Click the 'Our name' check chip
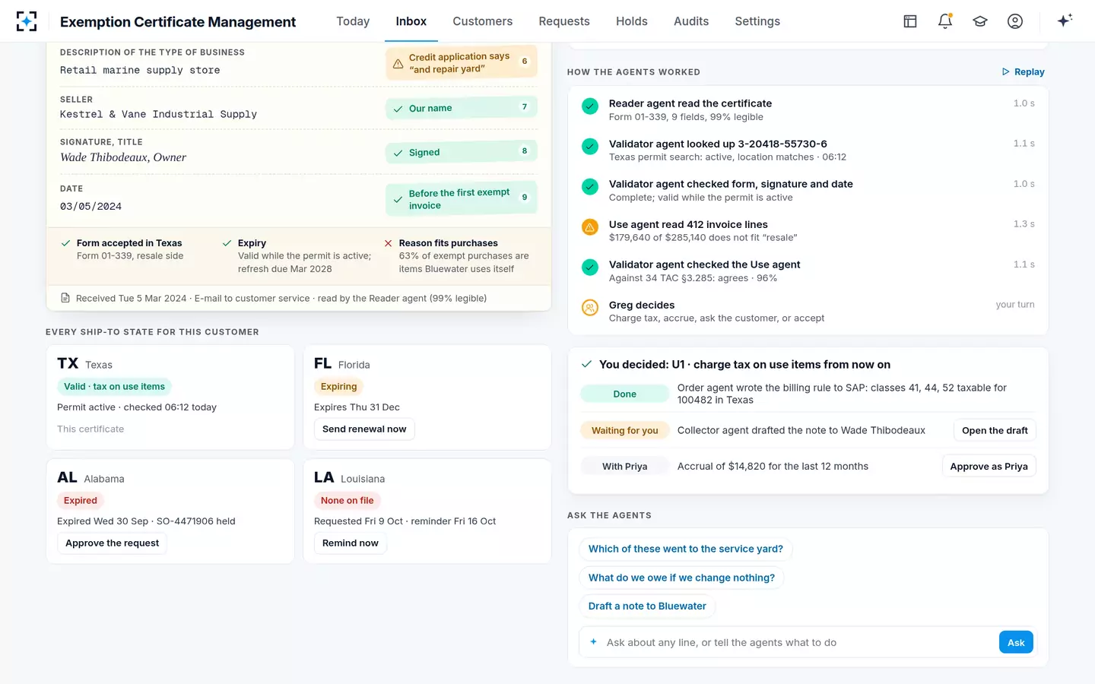Viewport: 1095px width, 684px height. coord(461,108)
